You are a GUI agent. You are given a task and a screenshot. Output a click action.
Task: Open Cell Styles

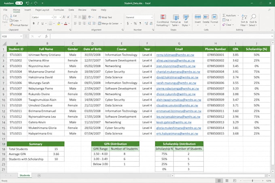[186, 21]
